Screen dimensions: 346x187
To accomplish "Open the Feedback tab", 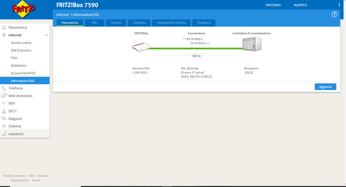I will pos(204,23).
